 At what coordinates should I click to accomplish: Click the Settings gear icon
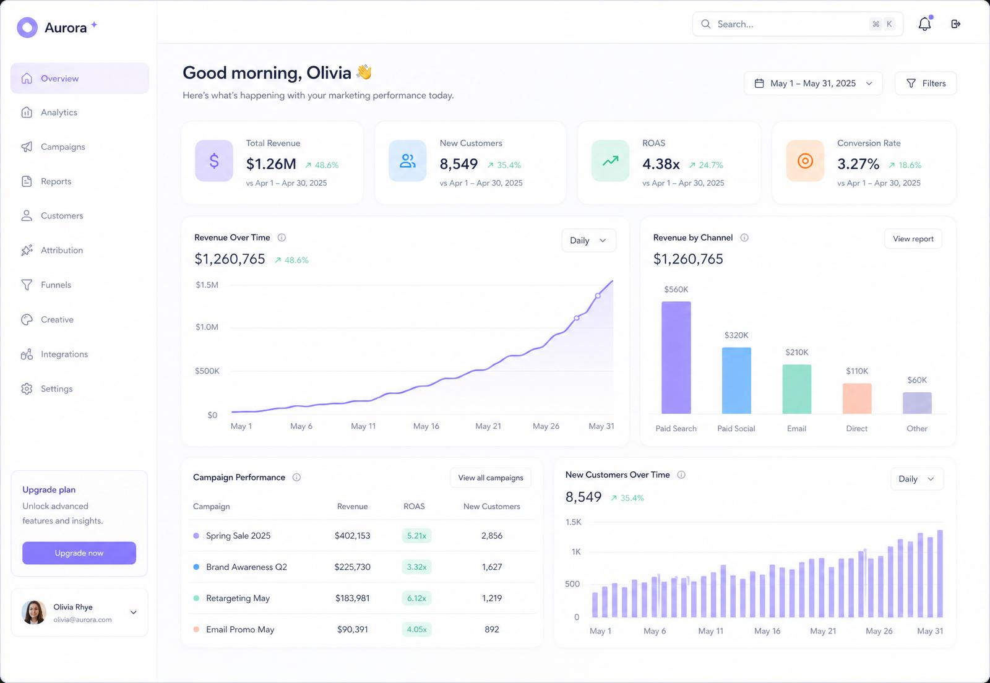(27, 389)
